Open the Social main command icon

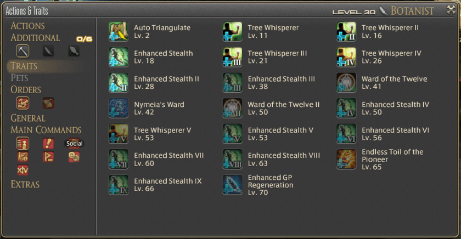[x=74, y=144]
